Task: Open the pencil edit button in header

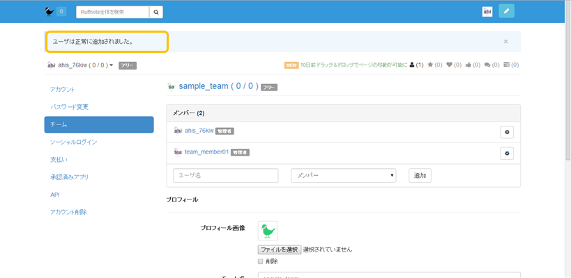Action: 507,11
